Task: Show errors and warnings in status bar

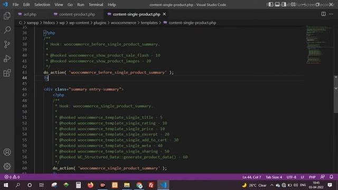Action: click(x=12, y=177)
